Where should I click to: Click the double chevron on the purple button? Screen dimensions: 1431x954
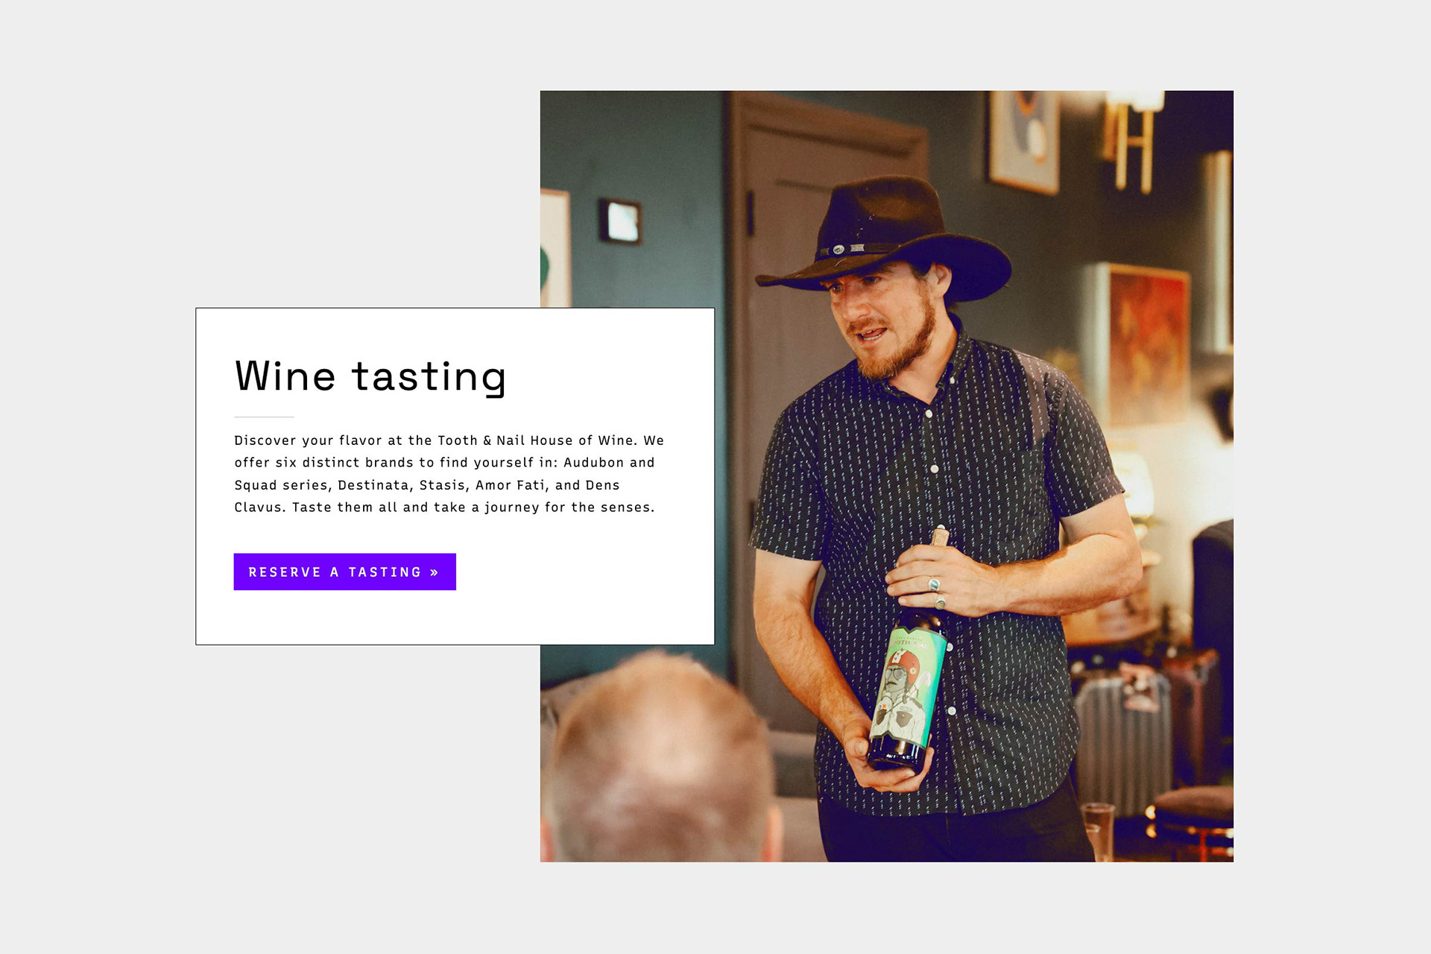(434, 572)
